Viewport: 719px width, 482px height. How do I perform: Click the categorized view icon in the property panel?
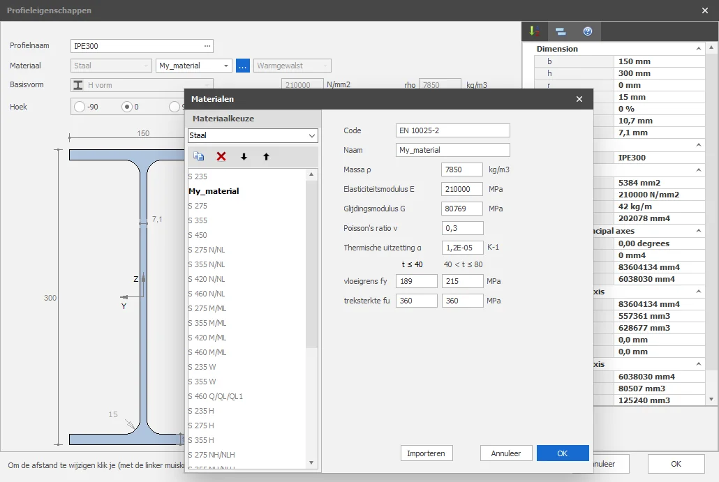561,31
